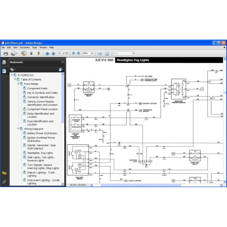Collapse the Bookmarks panel arrow button
The image size is (227, 227).
[63, 62]
